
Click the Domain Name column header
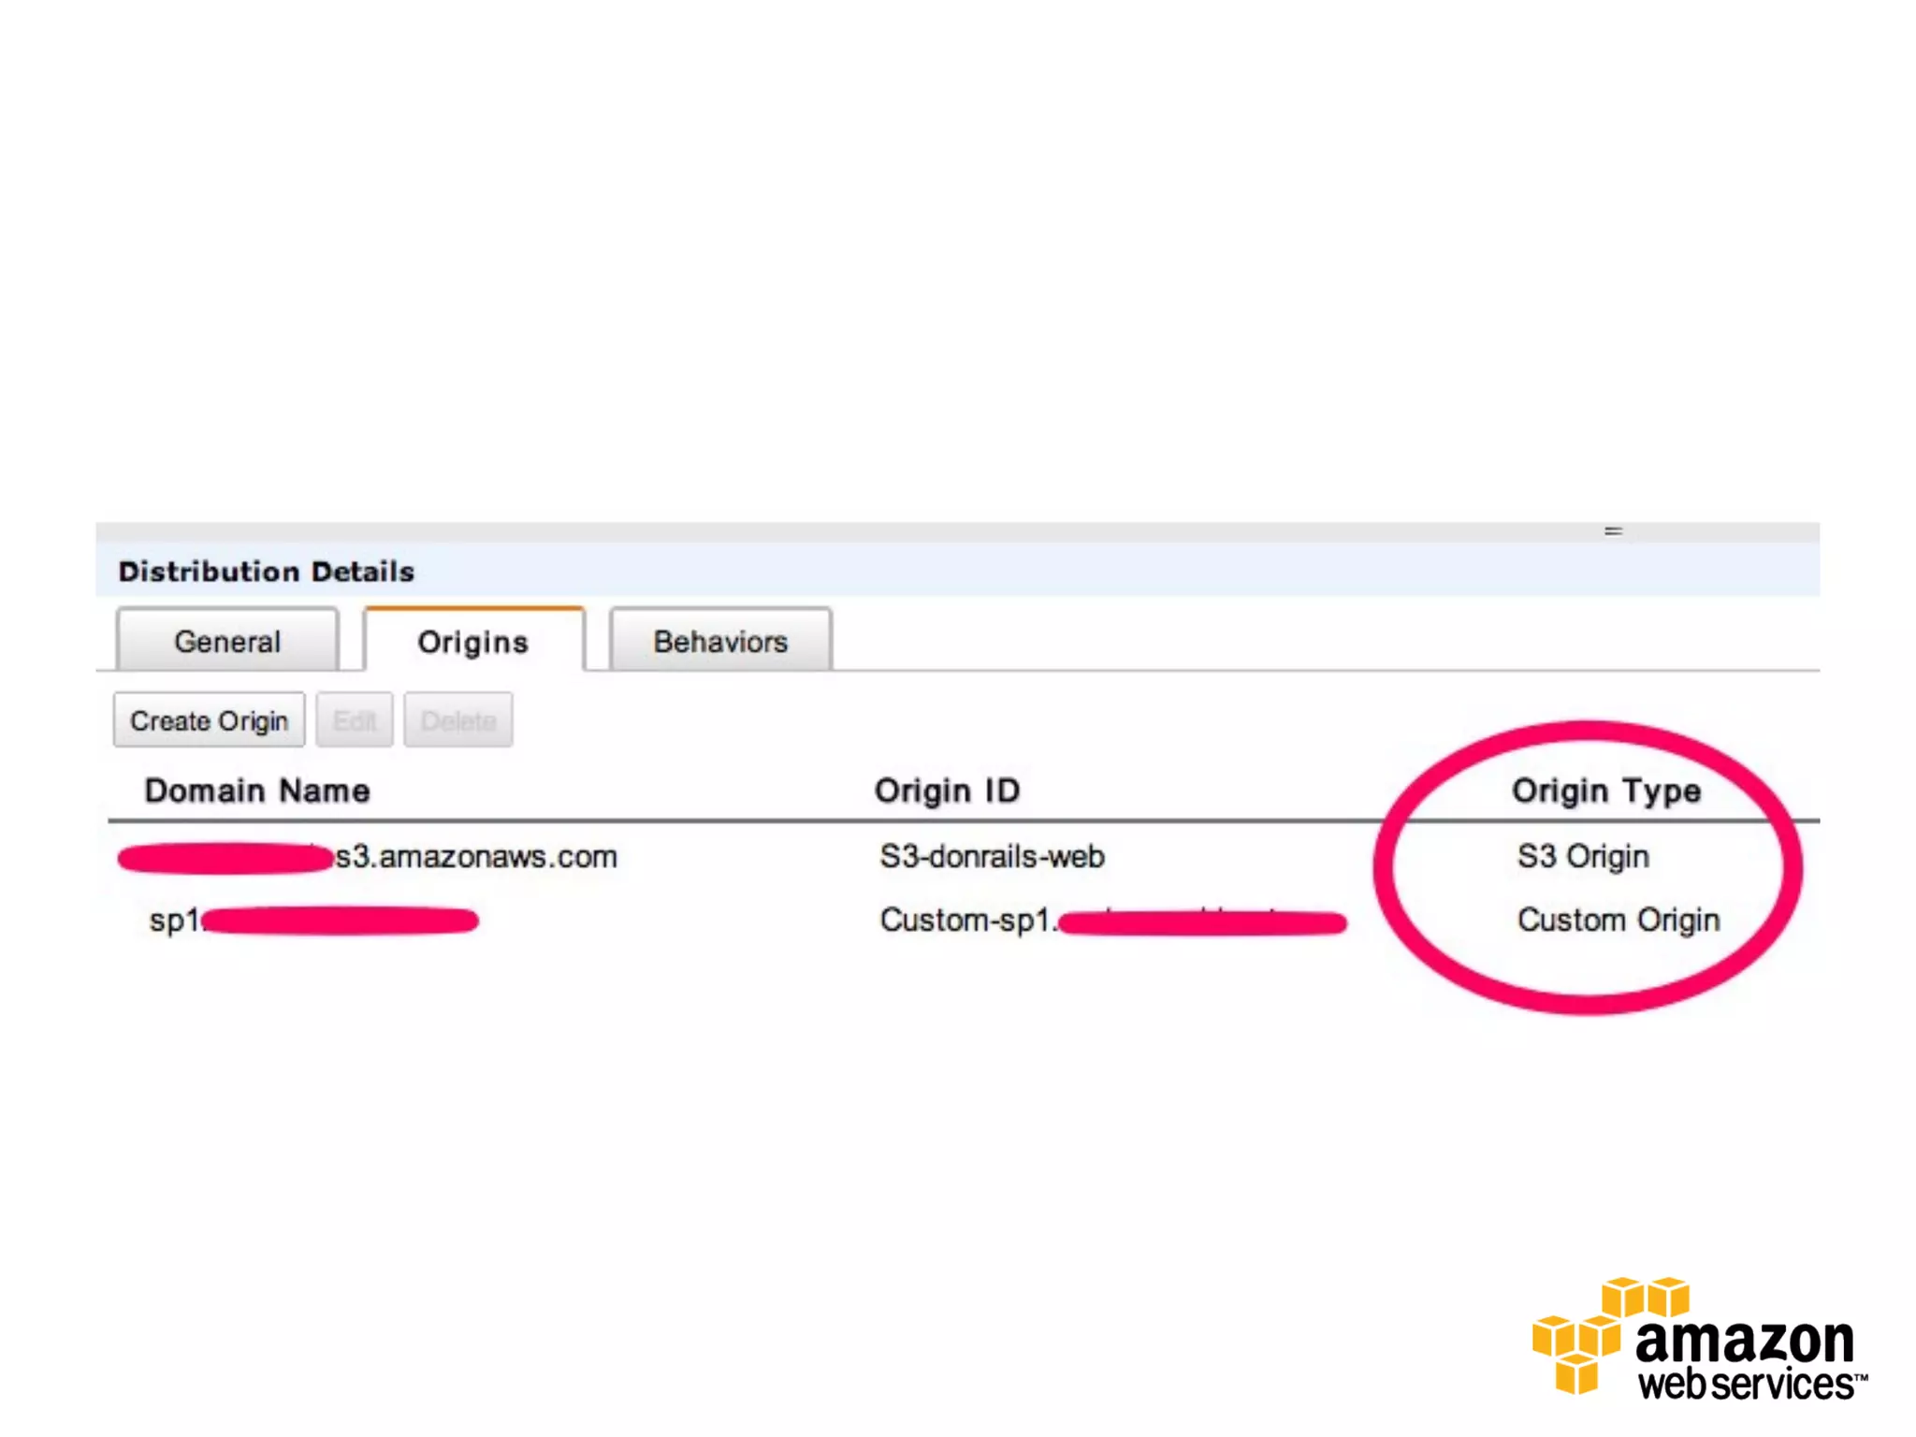coord(256,791)
